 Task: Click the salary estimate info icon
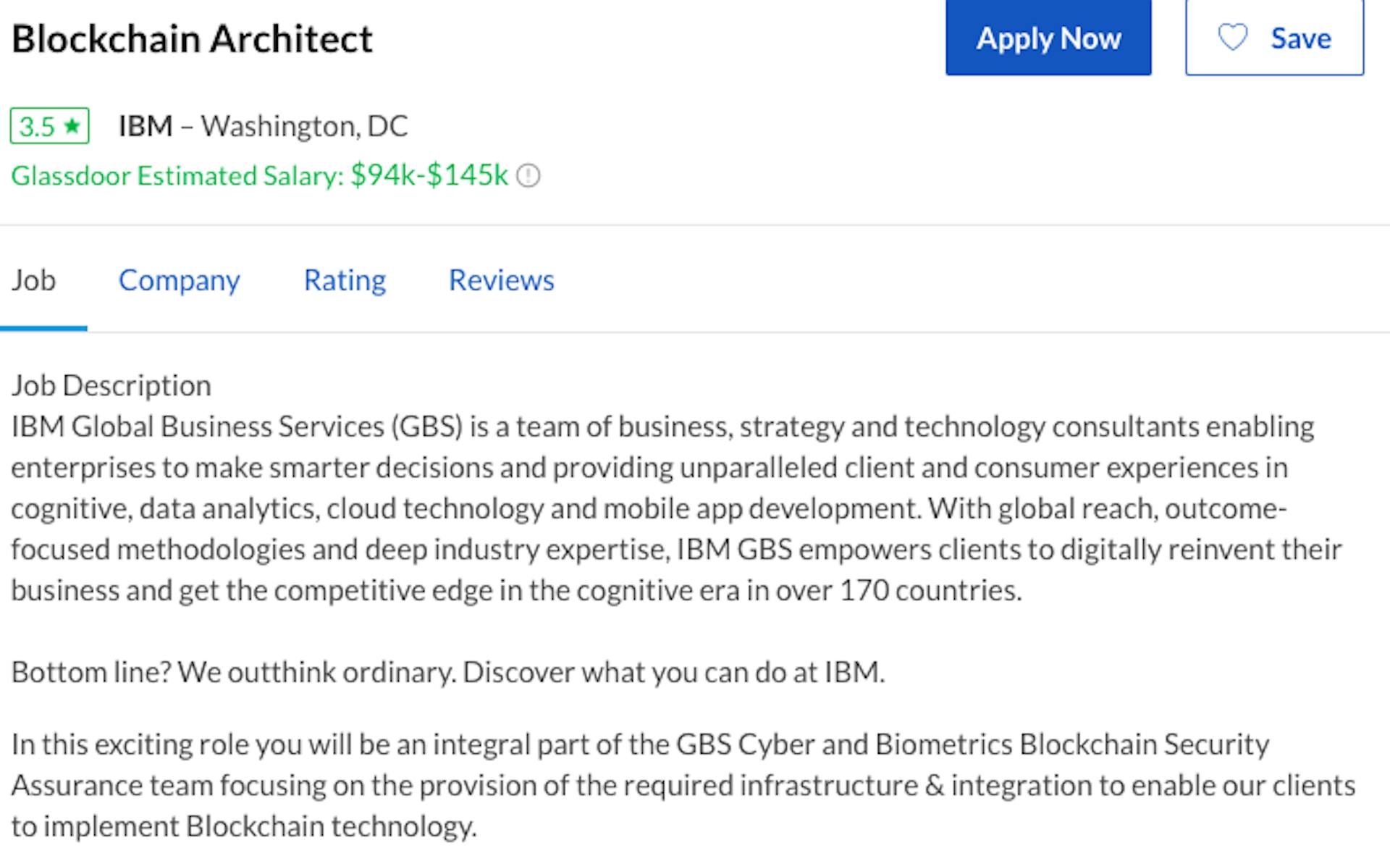point(528,176)
